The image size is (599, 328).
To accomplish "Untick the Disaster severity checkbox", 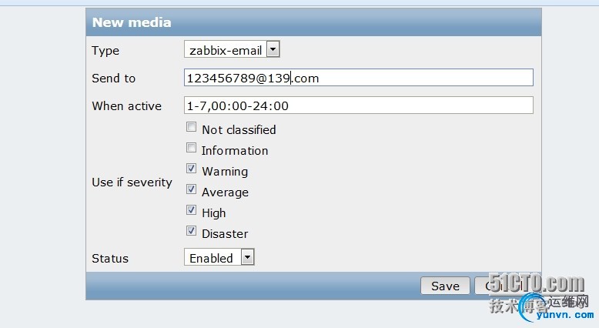I will pyautogui.click(x=192, y=231).
